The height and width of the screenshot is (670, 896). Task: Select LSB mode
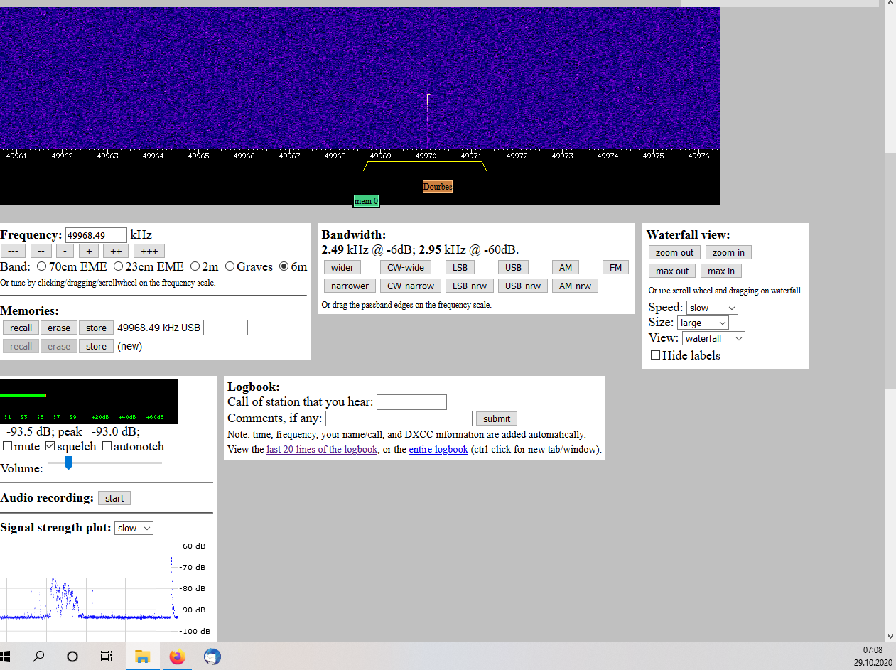[460, 267]
